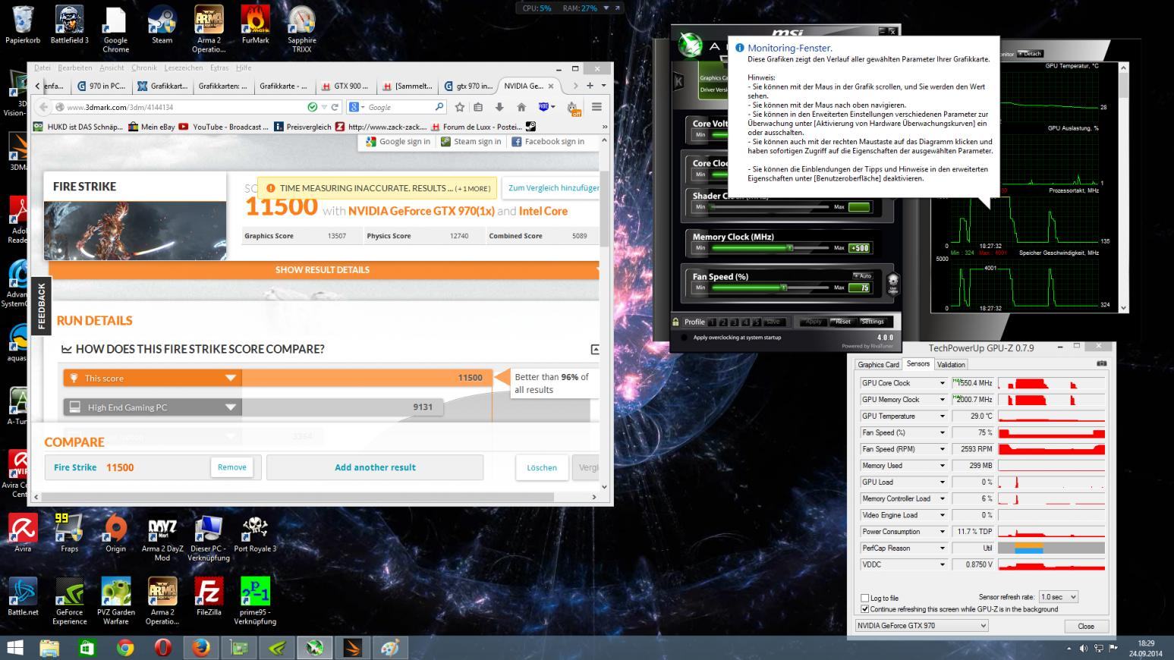This screenshot has height=660, width=1174.
Task: Toggle Apply overclocking at system startup
Action: (685, 338)
